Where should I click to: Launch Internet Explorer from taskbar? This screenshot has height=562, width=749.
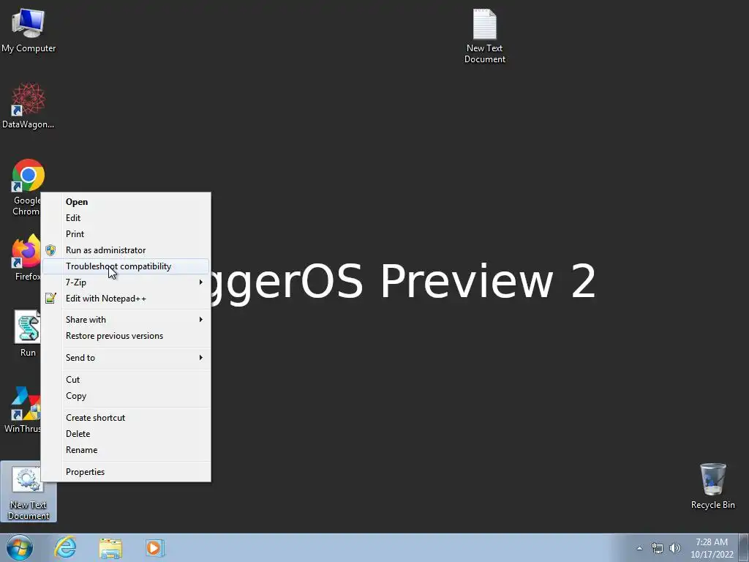(x=65, y=547)
